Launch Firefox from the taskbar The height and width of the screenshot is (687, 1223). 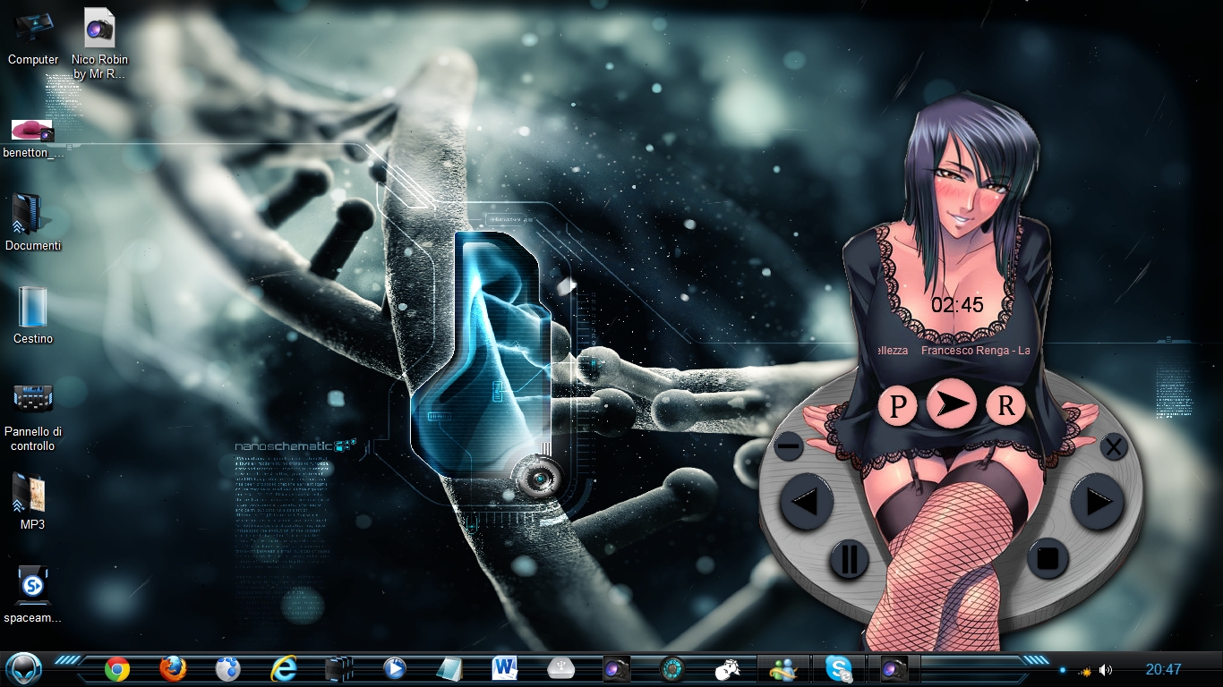tap(173, 668)
